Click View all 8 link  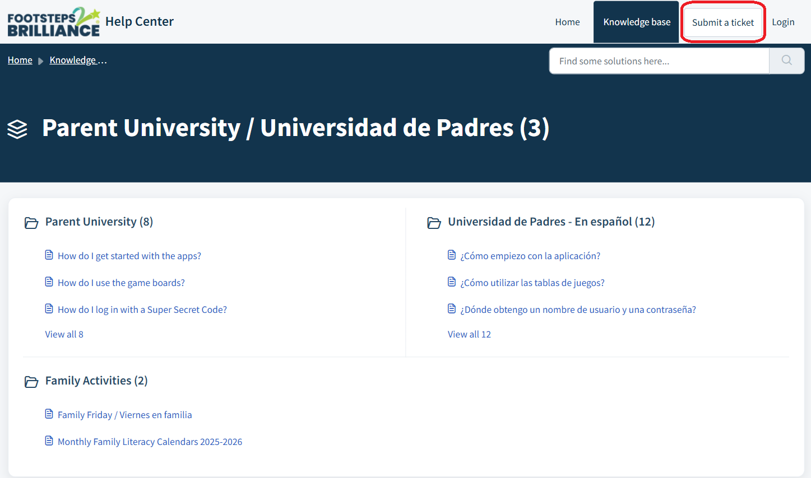[x=64, y=334]
